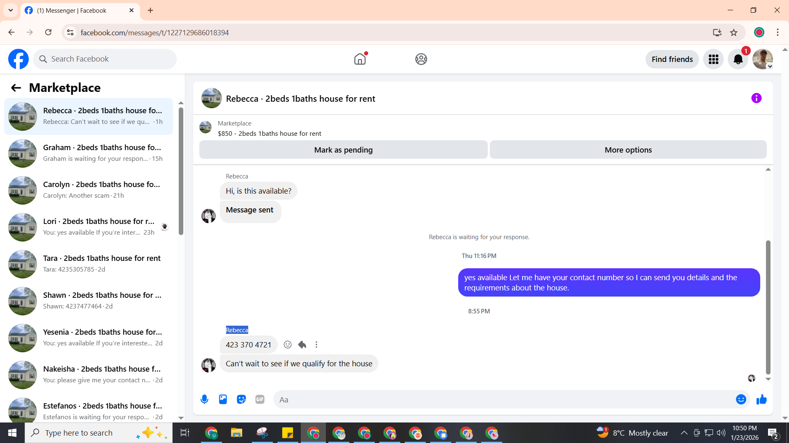
Task: Open more options for phone number message
Action: click(x=316, y=345)
